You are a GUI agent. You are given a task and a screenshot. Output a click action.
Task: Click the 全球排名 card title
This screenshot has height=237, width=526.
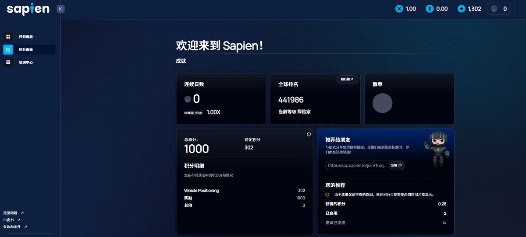(288, 84)
